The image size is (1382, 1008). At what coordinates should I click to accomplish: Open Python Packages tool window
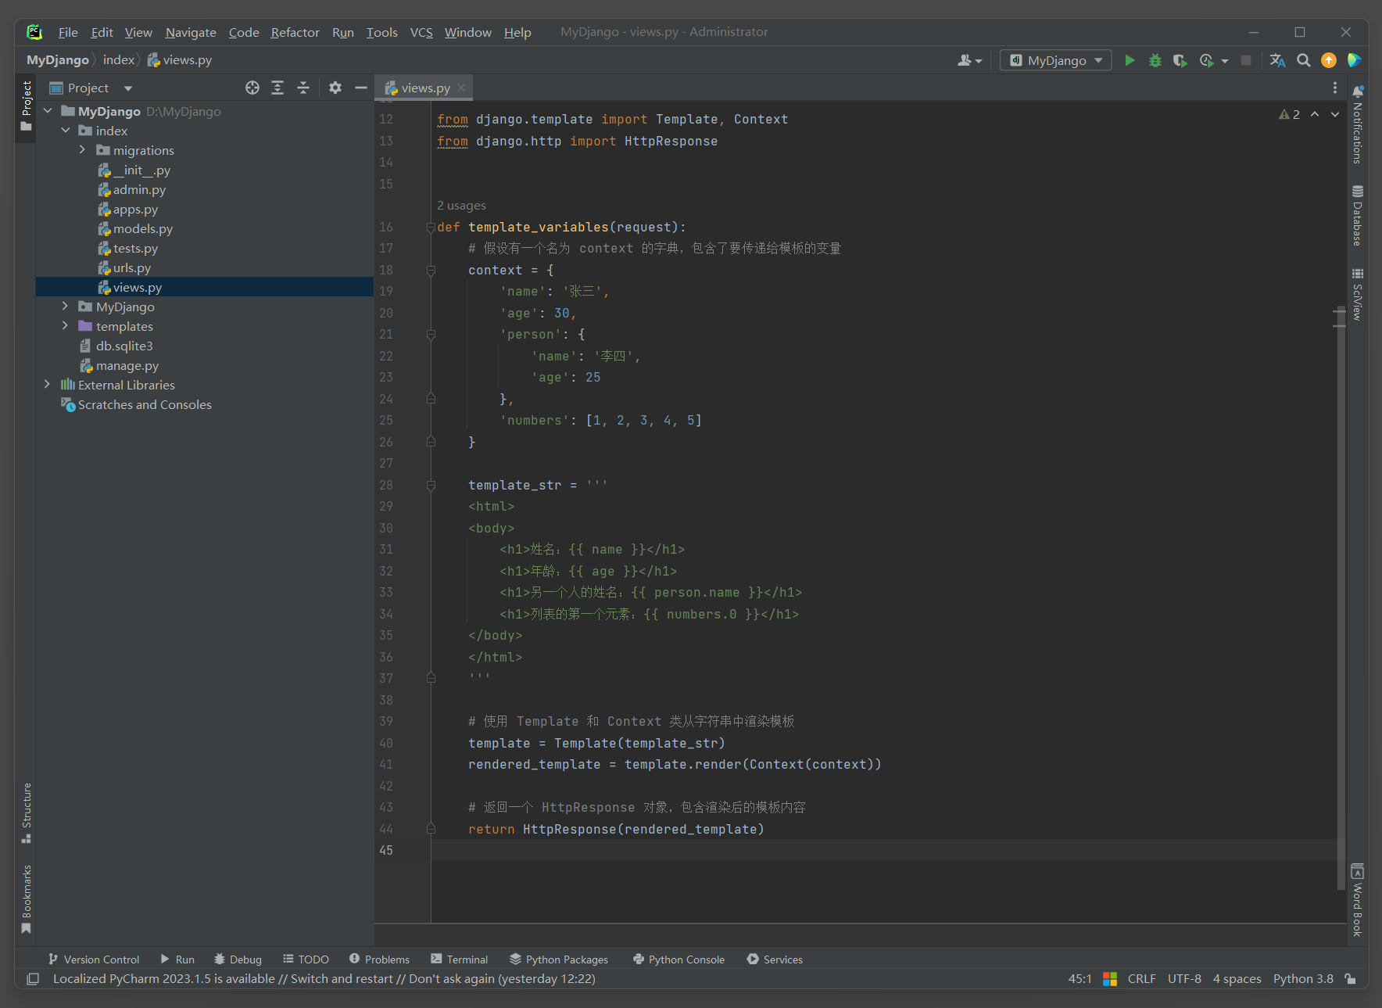point(558,960)
